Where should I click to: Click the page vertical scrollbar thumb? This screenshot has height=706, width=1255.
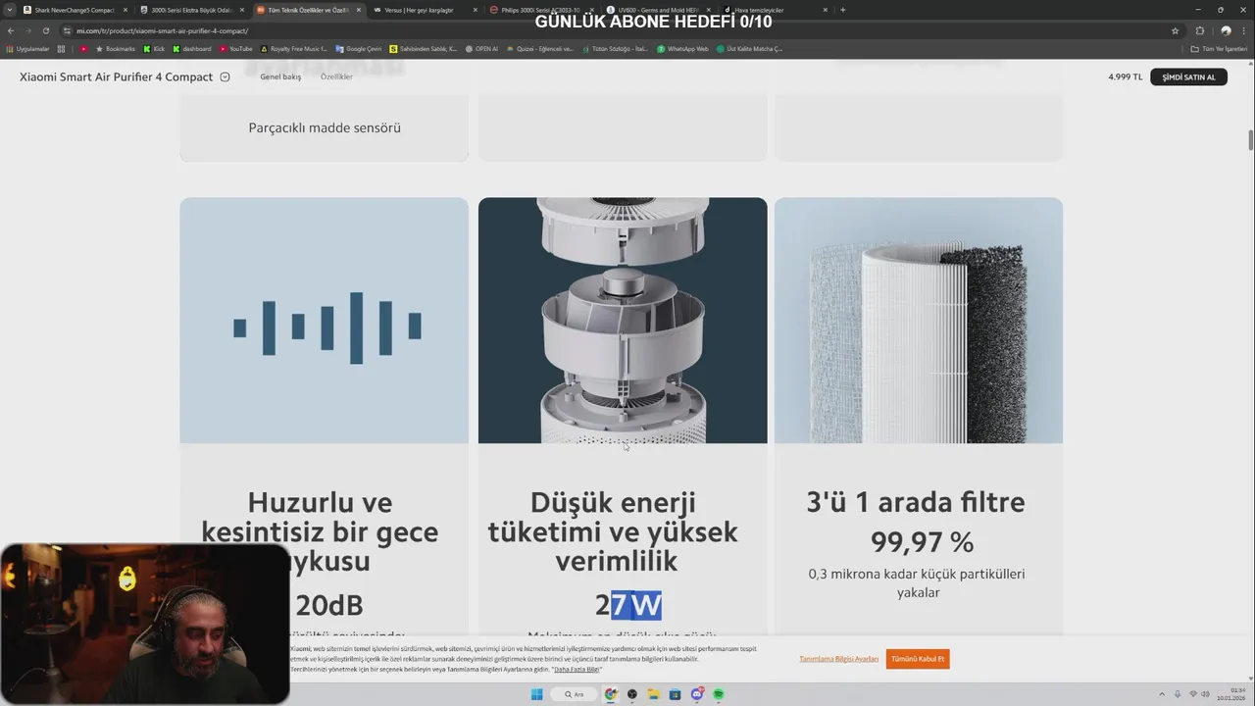[1250, 139]
